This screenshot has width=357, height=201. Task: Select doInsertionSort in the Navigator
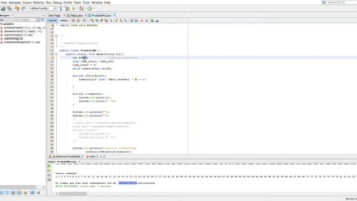21,31
